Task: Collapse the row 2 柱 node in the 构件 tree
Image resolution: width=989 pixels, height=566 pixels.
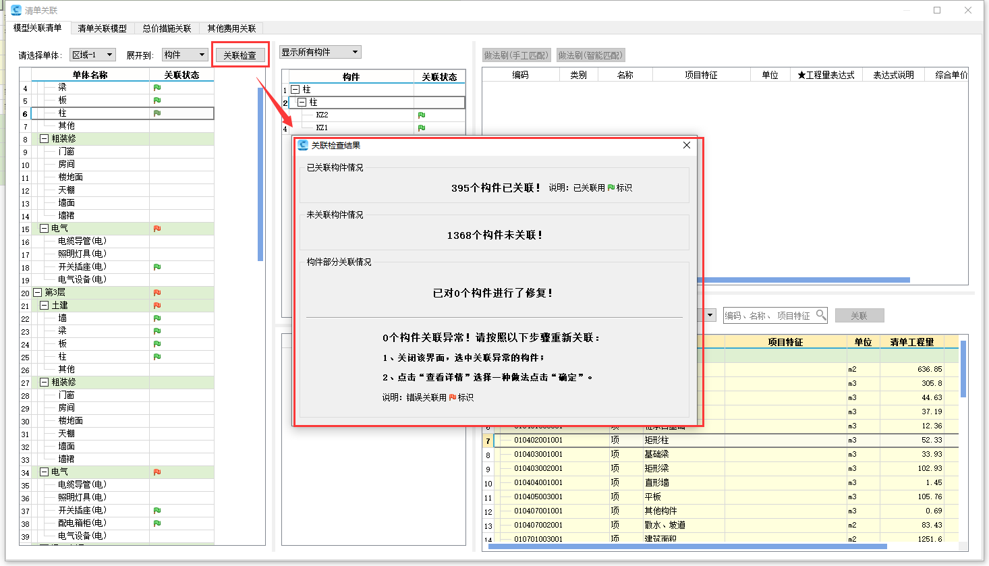Action: point(302,103)
